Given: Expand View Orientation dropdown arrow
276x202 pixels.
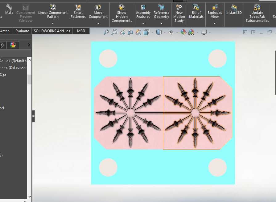Looking at the screenshot, I should click(152, 33).
